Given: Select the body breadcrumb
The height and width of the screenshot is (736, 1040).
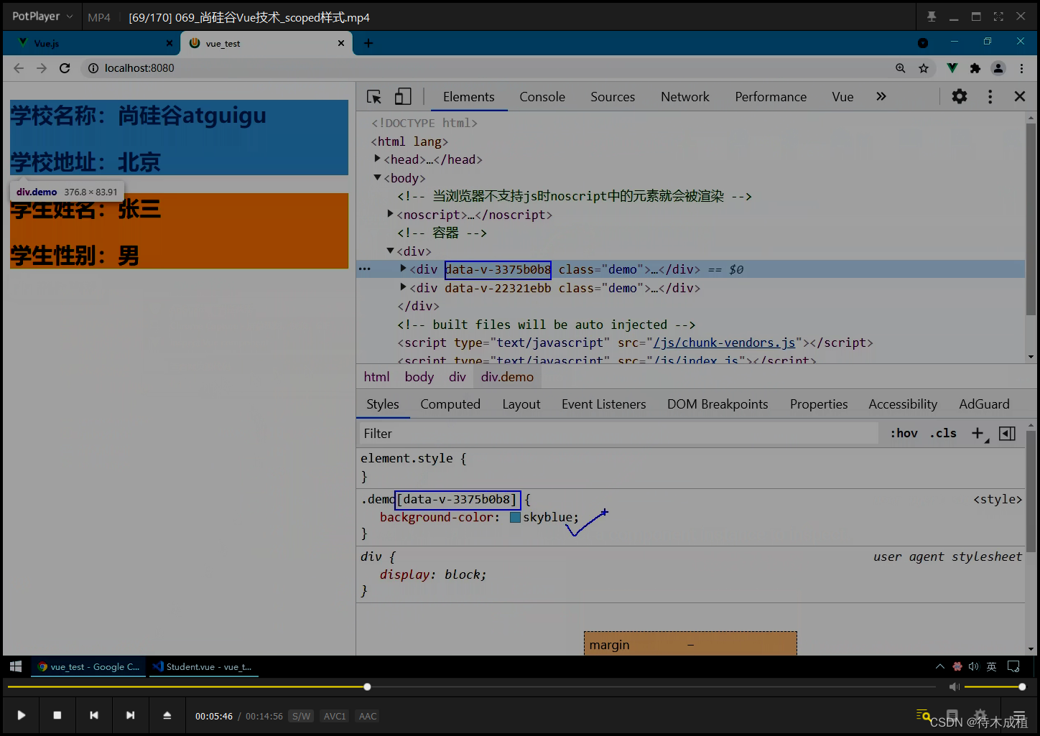Looking at the screenshot, I should point(419,377).
